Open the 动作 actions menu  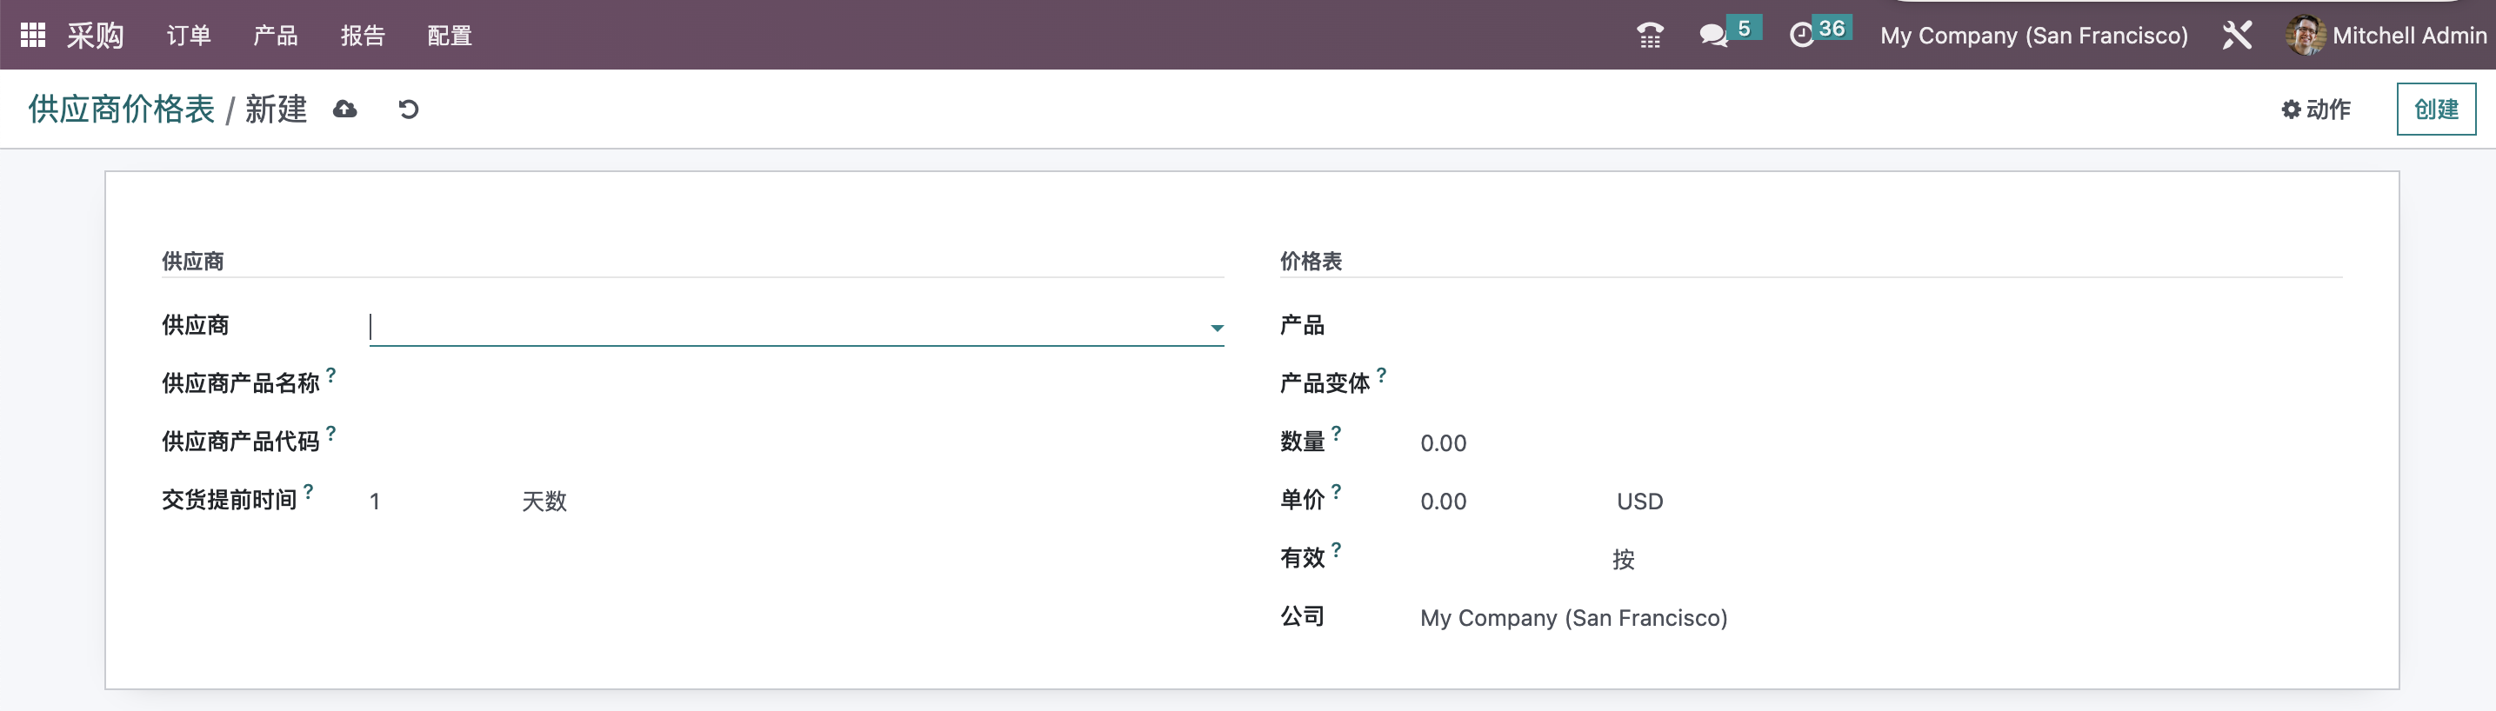tap(2316, 109)
